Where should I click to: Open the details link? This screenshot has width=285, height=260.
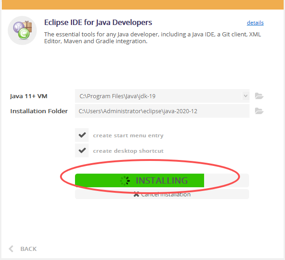(x=255, y=23)
